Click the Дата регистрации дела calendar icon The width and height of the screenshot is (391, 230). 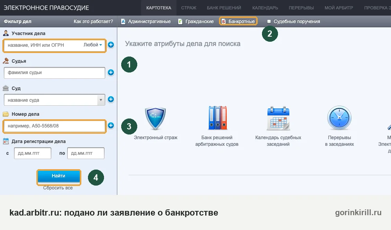click(6, 141)
